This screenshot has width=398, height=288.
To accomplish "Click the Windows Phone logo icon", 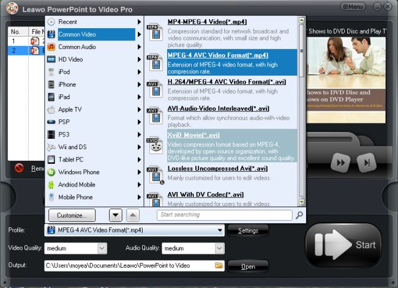I will pos(51,172).
